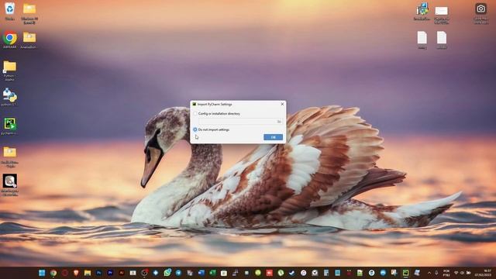
Task: Select the magnifier image file on desktop
Action: click(x=10, y=184)
